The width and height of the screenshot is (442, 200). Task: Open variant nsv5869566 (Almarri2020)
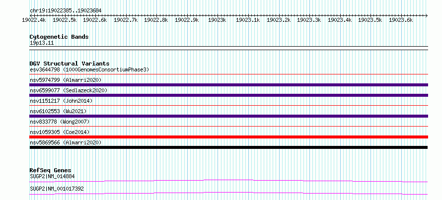[x=66, y=142]
